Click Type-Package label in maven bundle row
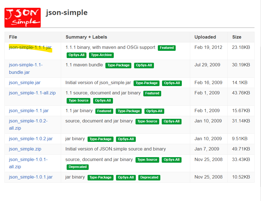Image resolution: width=261 pixels, height=201 pixels. coord(118,65)
